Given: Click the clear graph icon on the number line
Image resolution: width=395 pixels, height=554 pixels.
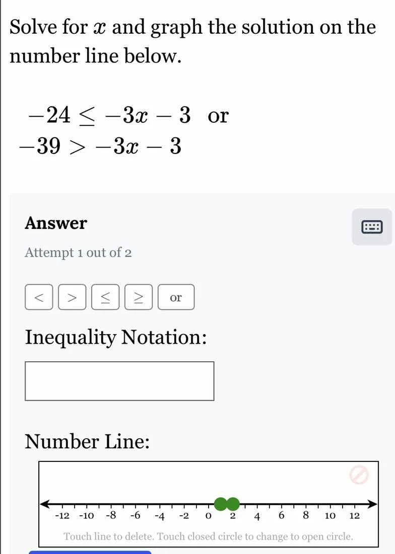Looking at the screenshot, I should 358,475.
